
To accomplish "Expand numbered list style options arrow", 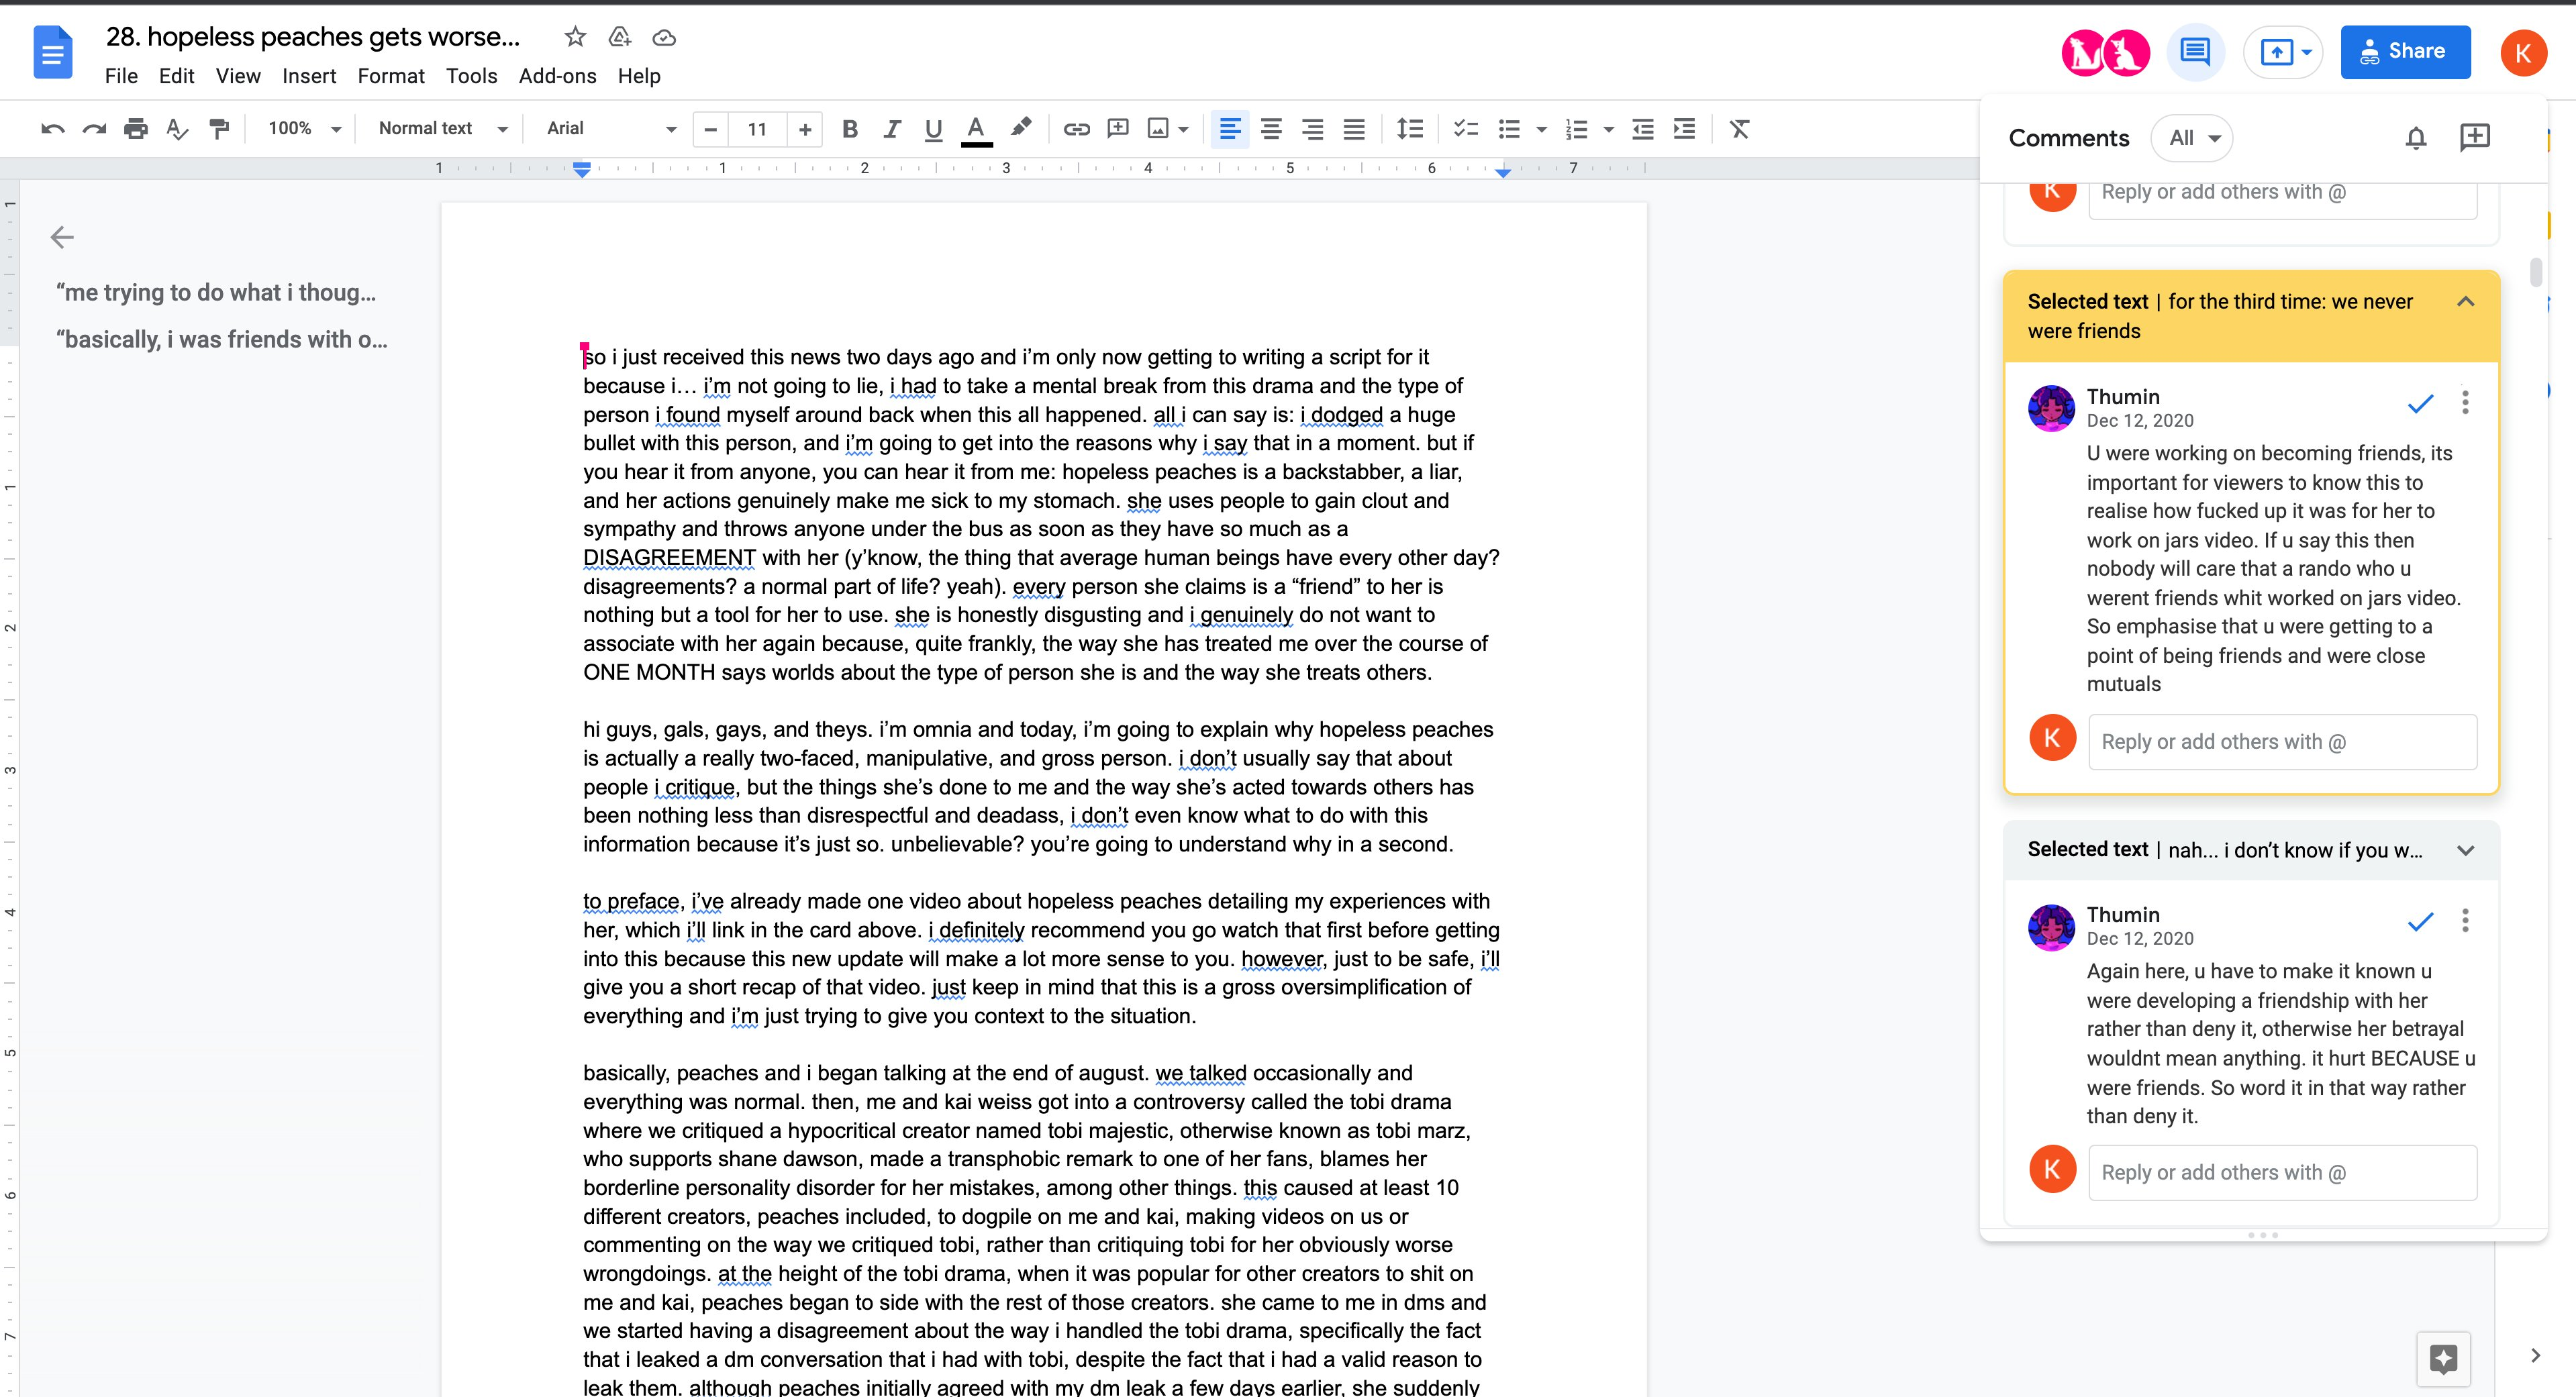I will pos(1608,129).
